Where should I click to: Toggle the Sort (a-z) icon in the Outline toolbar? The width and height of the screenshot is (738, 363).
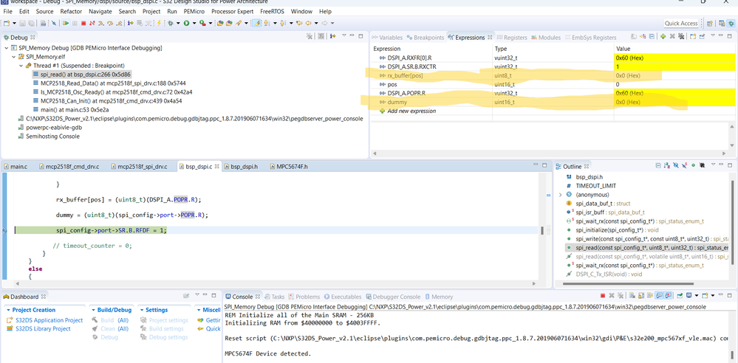pyautogui.click(x=667, y=165)
